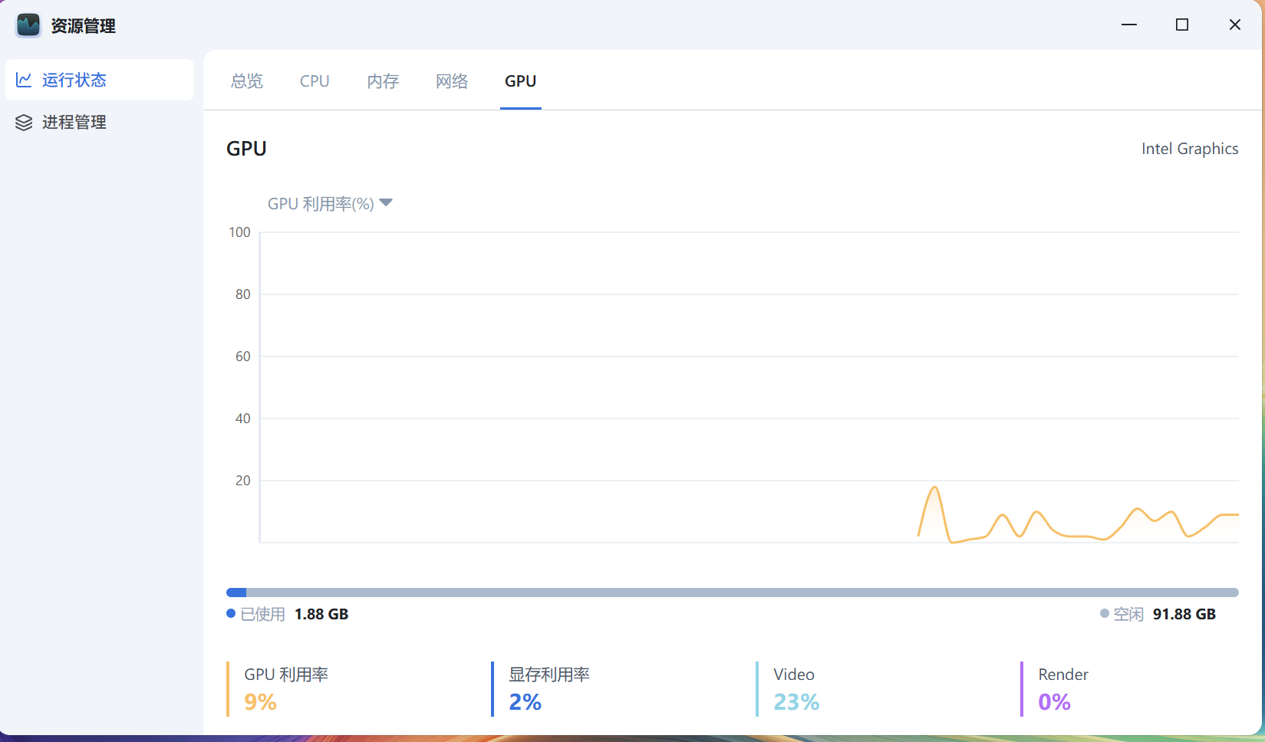Minimize the 资源管理 window

coord(1129,25)
